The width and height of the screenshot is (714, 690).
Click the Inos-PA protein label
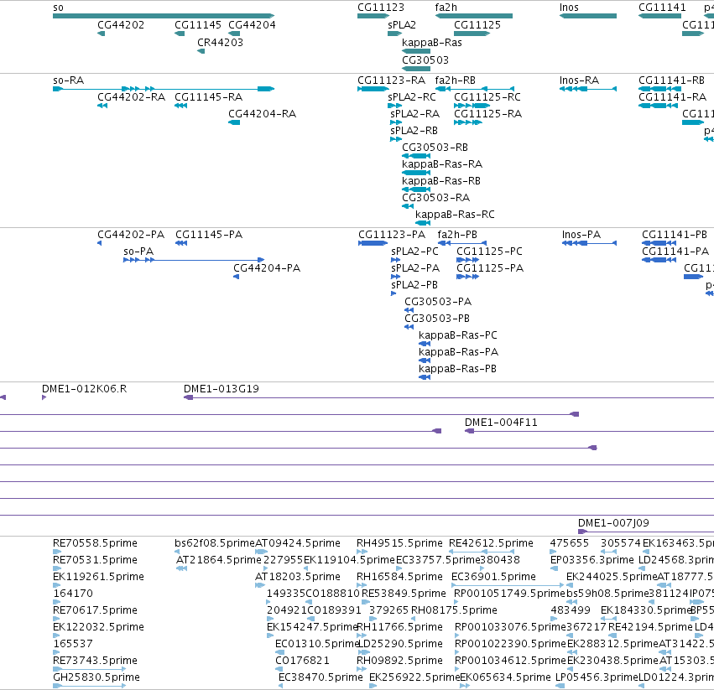tap(581, 235)
